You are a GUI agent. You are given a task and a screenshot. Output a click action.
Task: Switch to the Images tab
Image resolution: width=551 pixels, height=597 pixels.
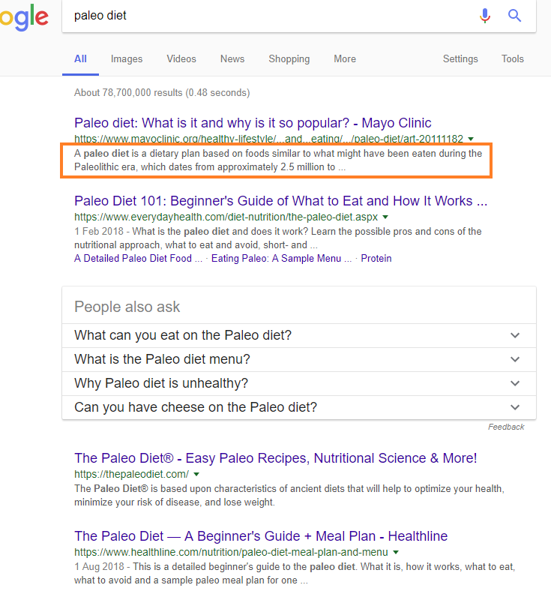(127, 59)
